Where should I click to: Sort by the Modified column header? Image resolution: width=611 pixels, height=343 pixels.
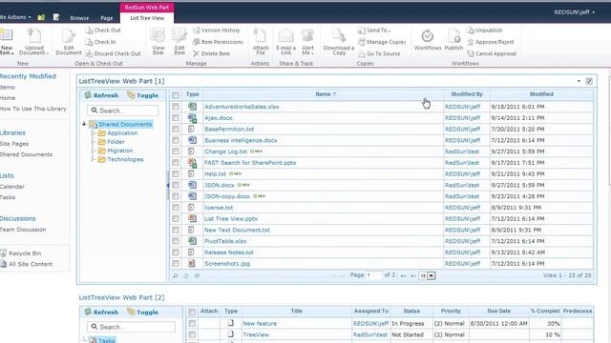click(541, 94)
